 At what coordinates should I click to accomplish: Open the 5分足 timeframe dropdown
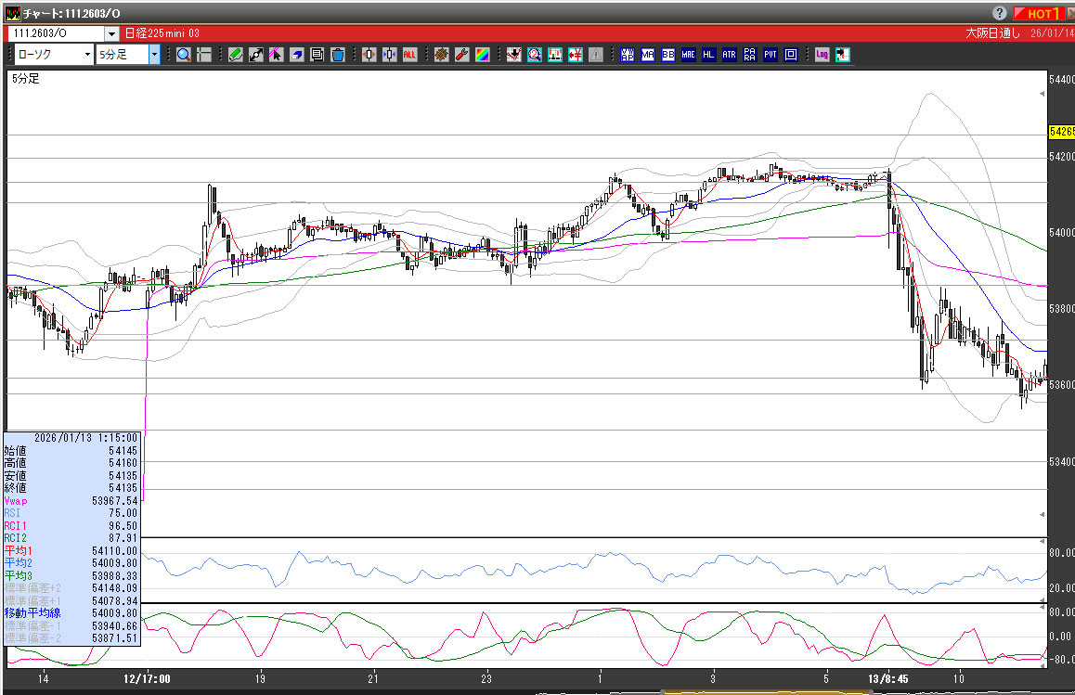point(154,55)
